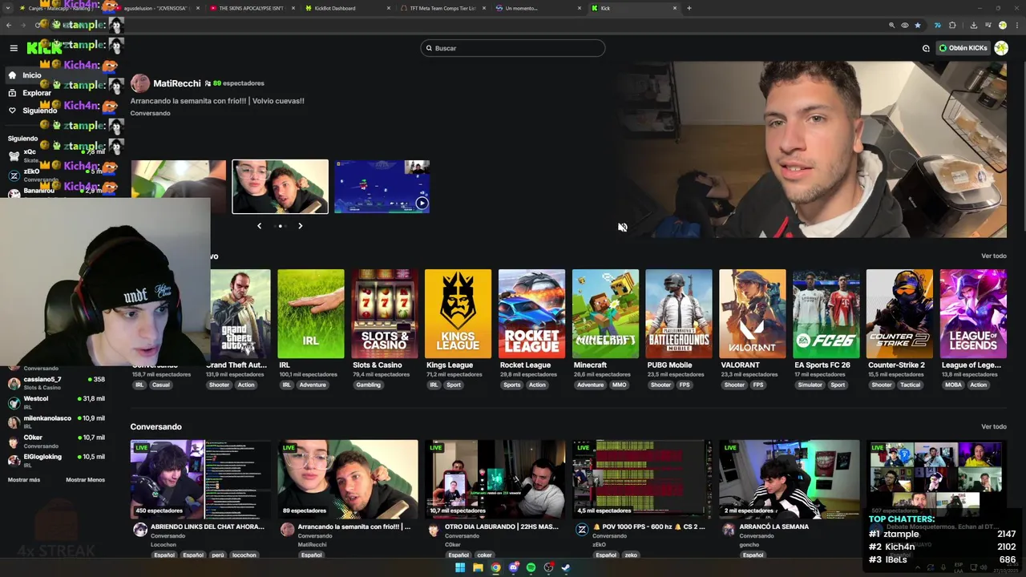This screenshot has height=577, width=1026.
Task: Click the Tactical tag under Counter-Strike 2
Action: tap(911, 385)
